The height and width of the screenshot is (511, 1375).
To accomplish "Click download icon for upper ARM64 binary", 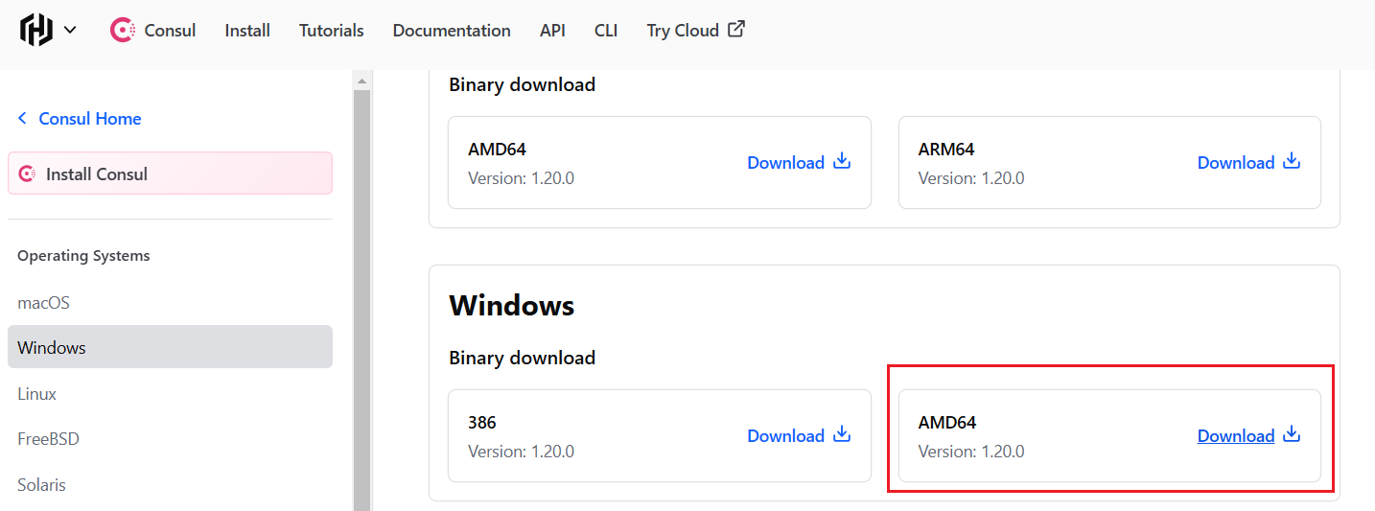I will [x=1292, y=161].
